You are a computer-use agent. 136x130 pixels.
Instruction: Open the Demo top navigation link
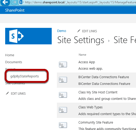tap(62, 31)
